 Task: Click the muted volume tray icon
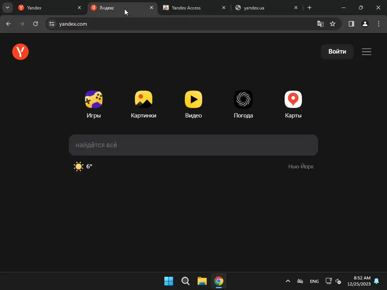pyautogui.click(x=338, y=281)
